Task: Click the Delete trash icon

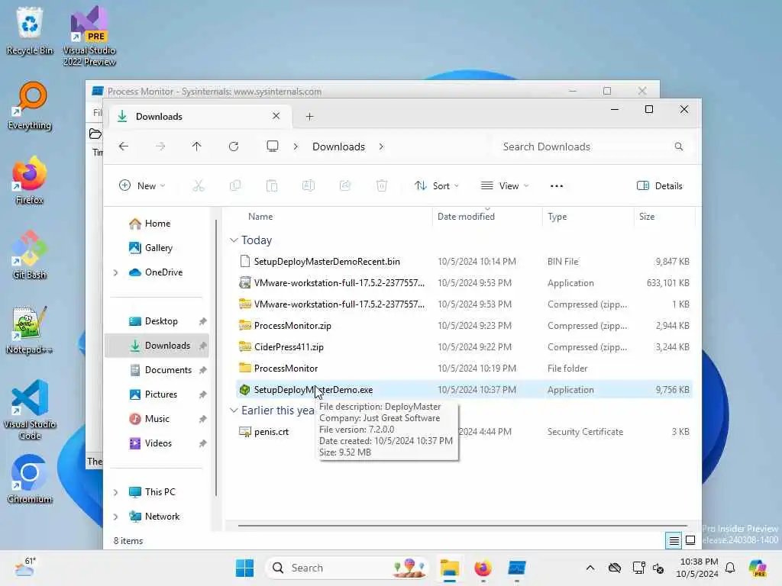Action: coord(382,186)
